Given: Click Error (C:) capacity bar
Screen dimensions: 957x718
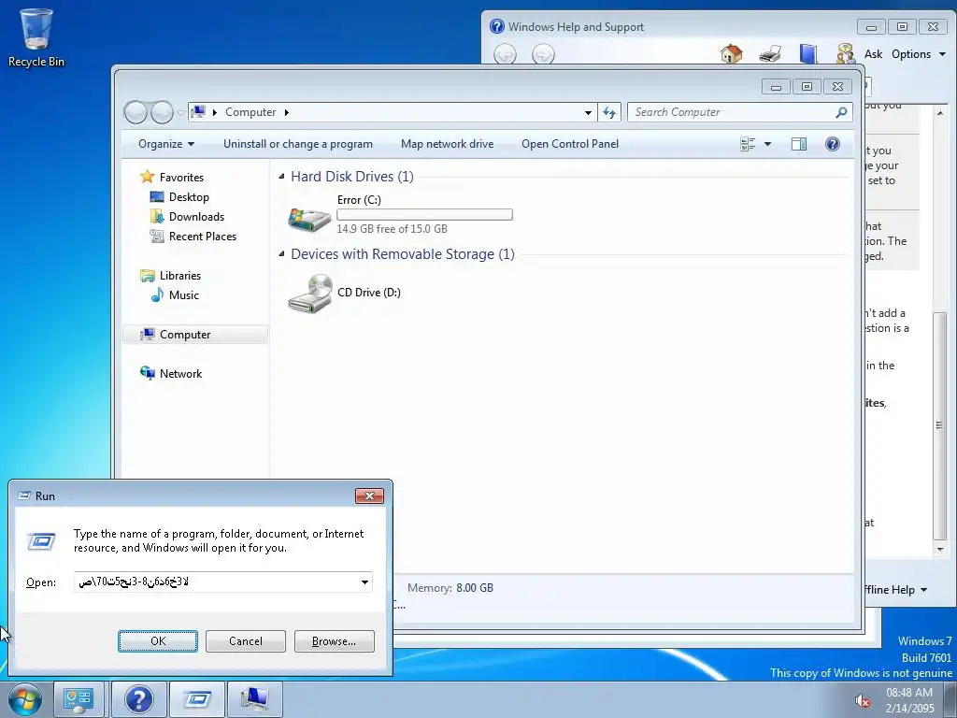Looking at the screenshot, I should [x=425, y=214].
